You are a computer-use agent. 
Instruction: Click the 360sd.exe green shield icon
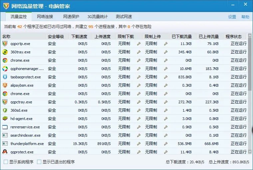(5, 110)
